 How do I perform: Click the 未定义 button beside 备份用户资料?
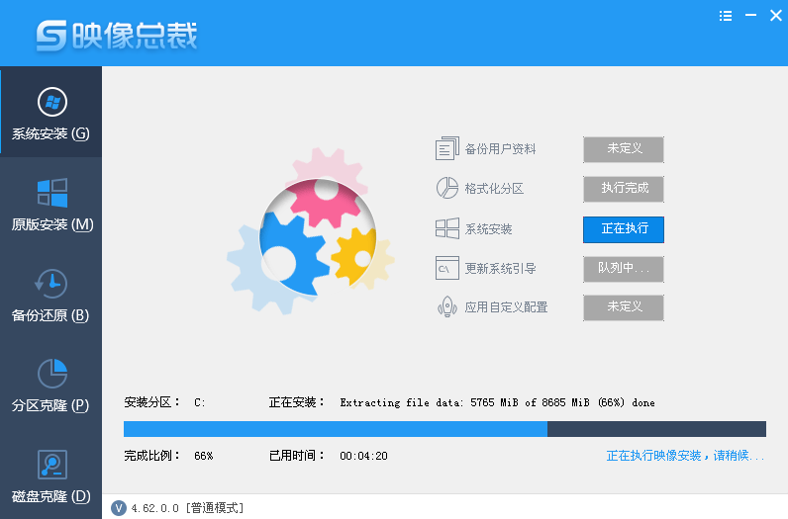click(x=624, y=149)
